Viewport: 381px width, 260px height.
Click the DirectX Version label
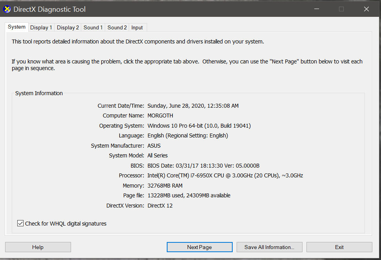(125, 206)
